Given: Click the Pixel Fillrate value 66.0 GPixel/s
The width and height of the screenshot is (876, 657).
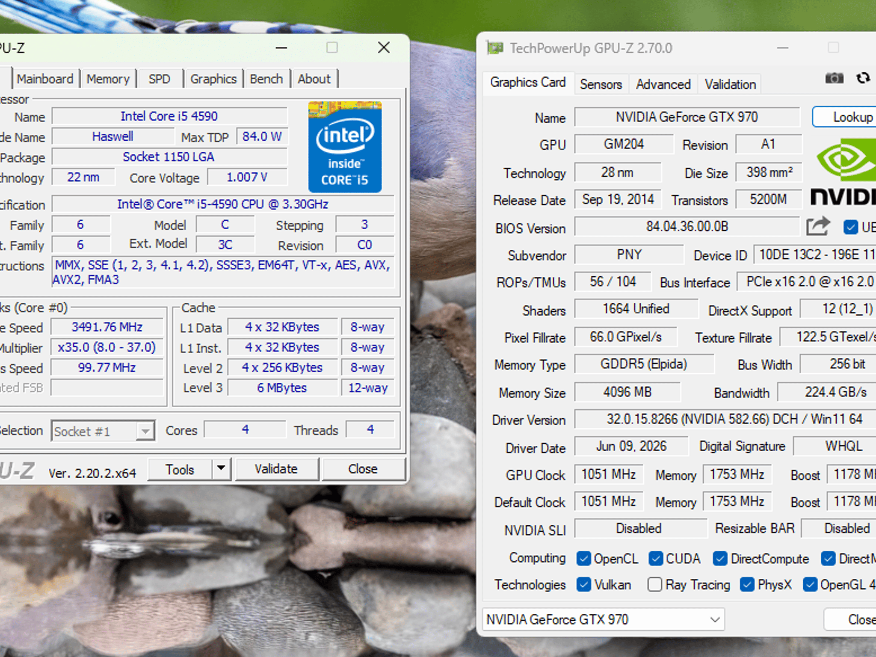Looking at the screenshot, I should [626, 337].
